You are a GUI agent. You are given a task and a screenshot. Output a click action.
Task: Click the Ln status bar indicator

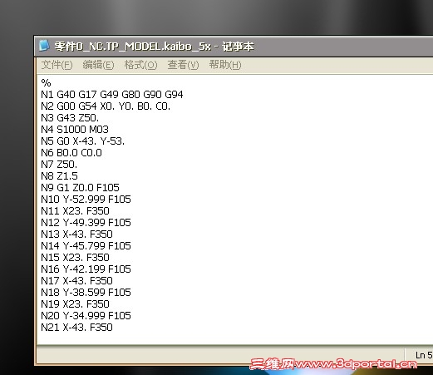click(424, 355)
